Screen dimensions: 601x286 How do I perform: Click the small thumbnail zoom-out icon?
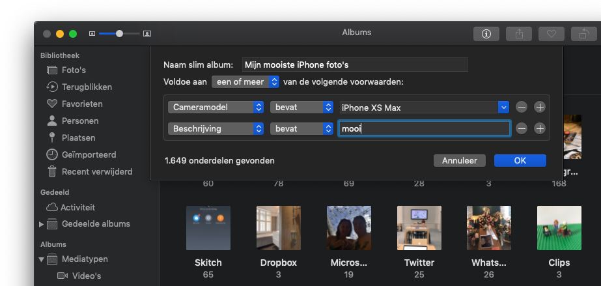pos(92,34)
